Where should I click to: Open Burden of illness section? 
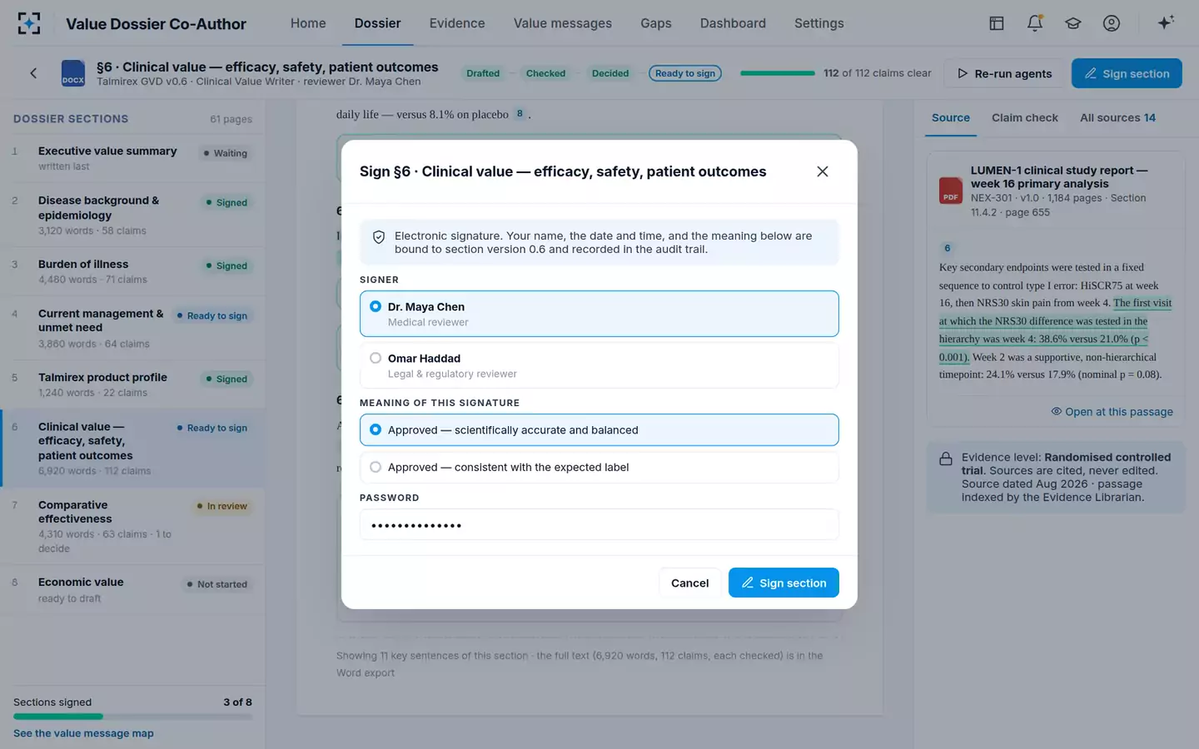point(132,271)
